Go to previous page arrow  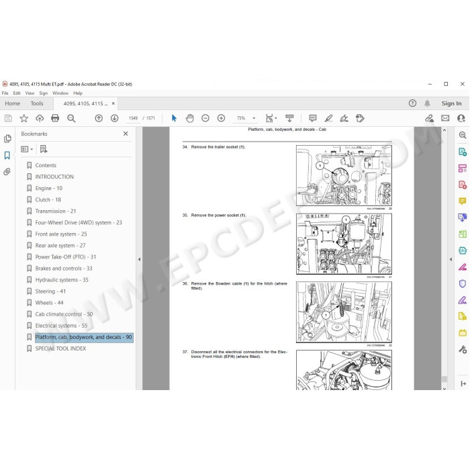99,118
